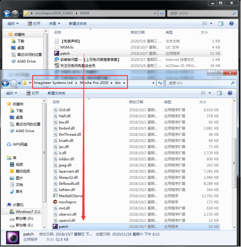This screenshot has width=241, height=247.
Task: Select the patch application in MSM folder
Action: (137, 53)
